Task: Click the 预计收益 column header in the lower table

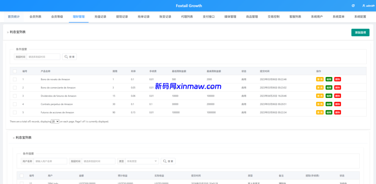Action: coord(123,176)
